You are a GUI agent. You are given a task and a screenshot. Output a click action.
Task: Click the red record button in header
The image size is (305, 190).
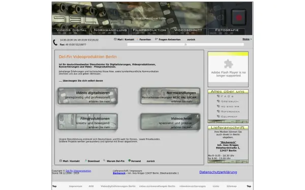point(239,18)
